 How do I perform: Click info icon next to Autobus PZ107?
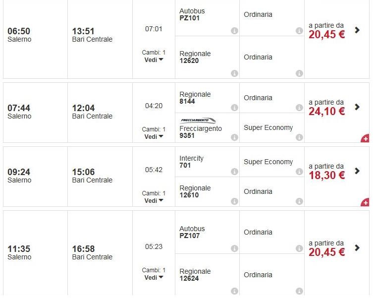234,249
